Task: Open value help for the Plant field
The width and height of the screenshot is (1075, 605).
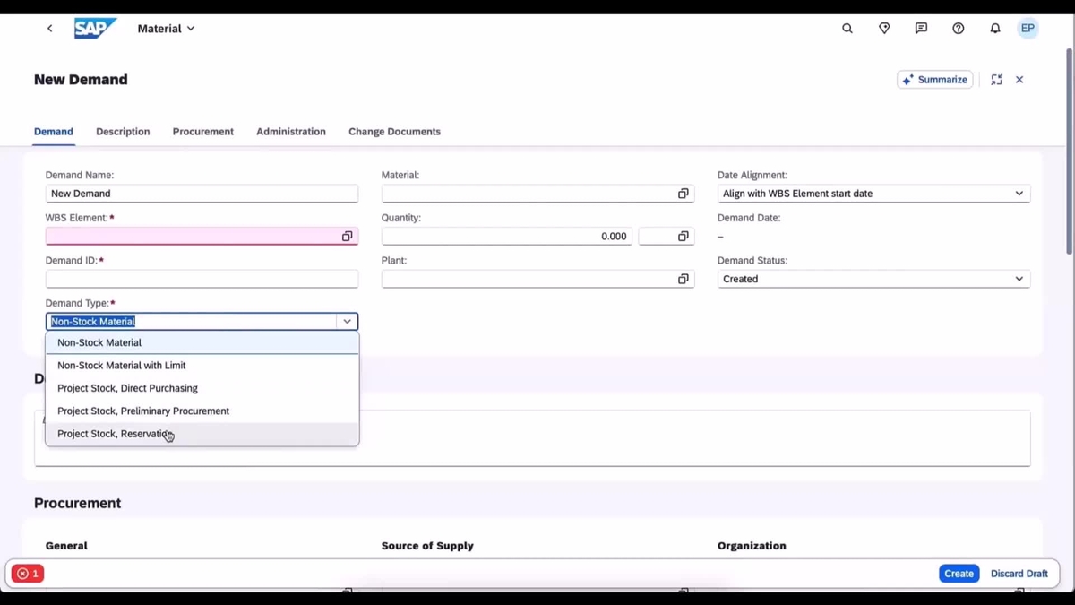Action: (683, 279)
